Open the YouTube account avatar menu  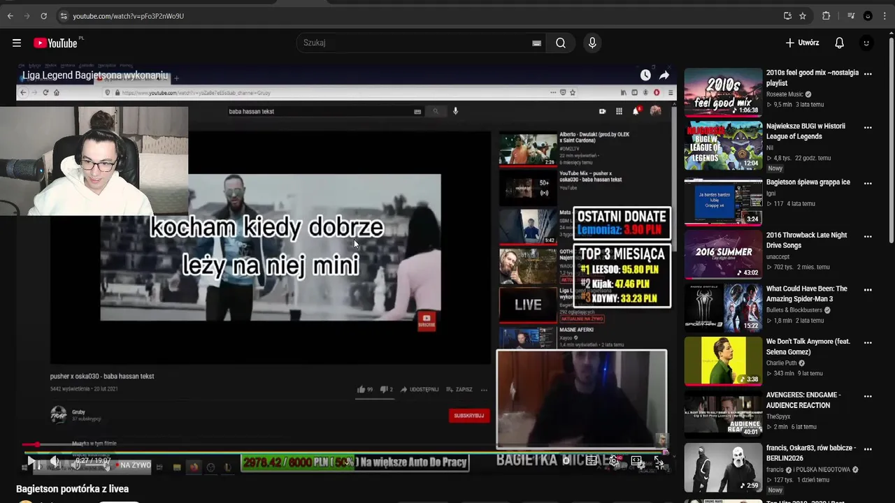[x=866, y=43]
